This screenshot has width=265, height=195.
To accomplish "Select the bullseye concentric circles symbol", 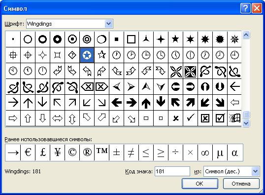I will coord(87,39).
